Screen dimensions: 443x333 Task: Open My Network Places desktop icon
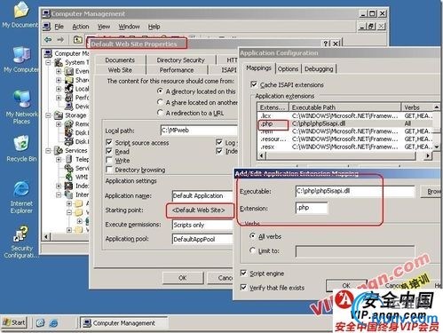(x=21, y=107)
